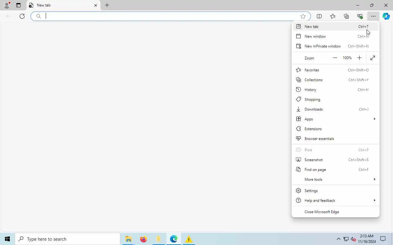The width and height of the screenshot is (393, 245).
Task: Expand the Apps submenu
Action: tap(336, 119)
